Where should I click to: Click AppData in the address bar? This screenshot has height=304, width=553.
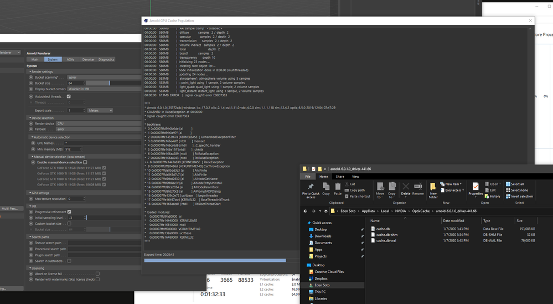pos(368,211)
